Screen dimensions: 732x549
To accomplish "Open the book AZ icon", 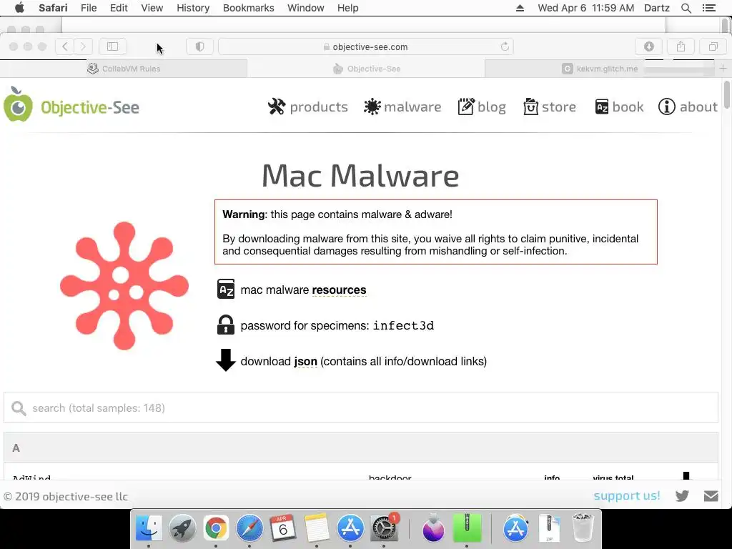I will [x=602, y=107].
